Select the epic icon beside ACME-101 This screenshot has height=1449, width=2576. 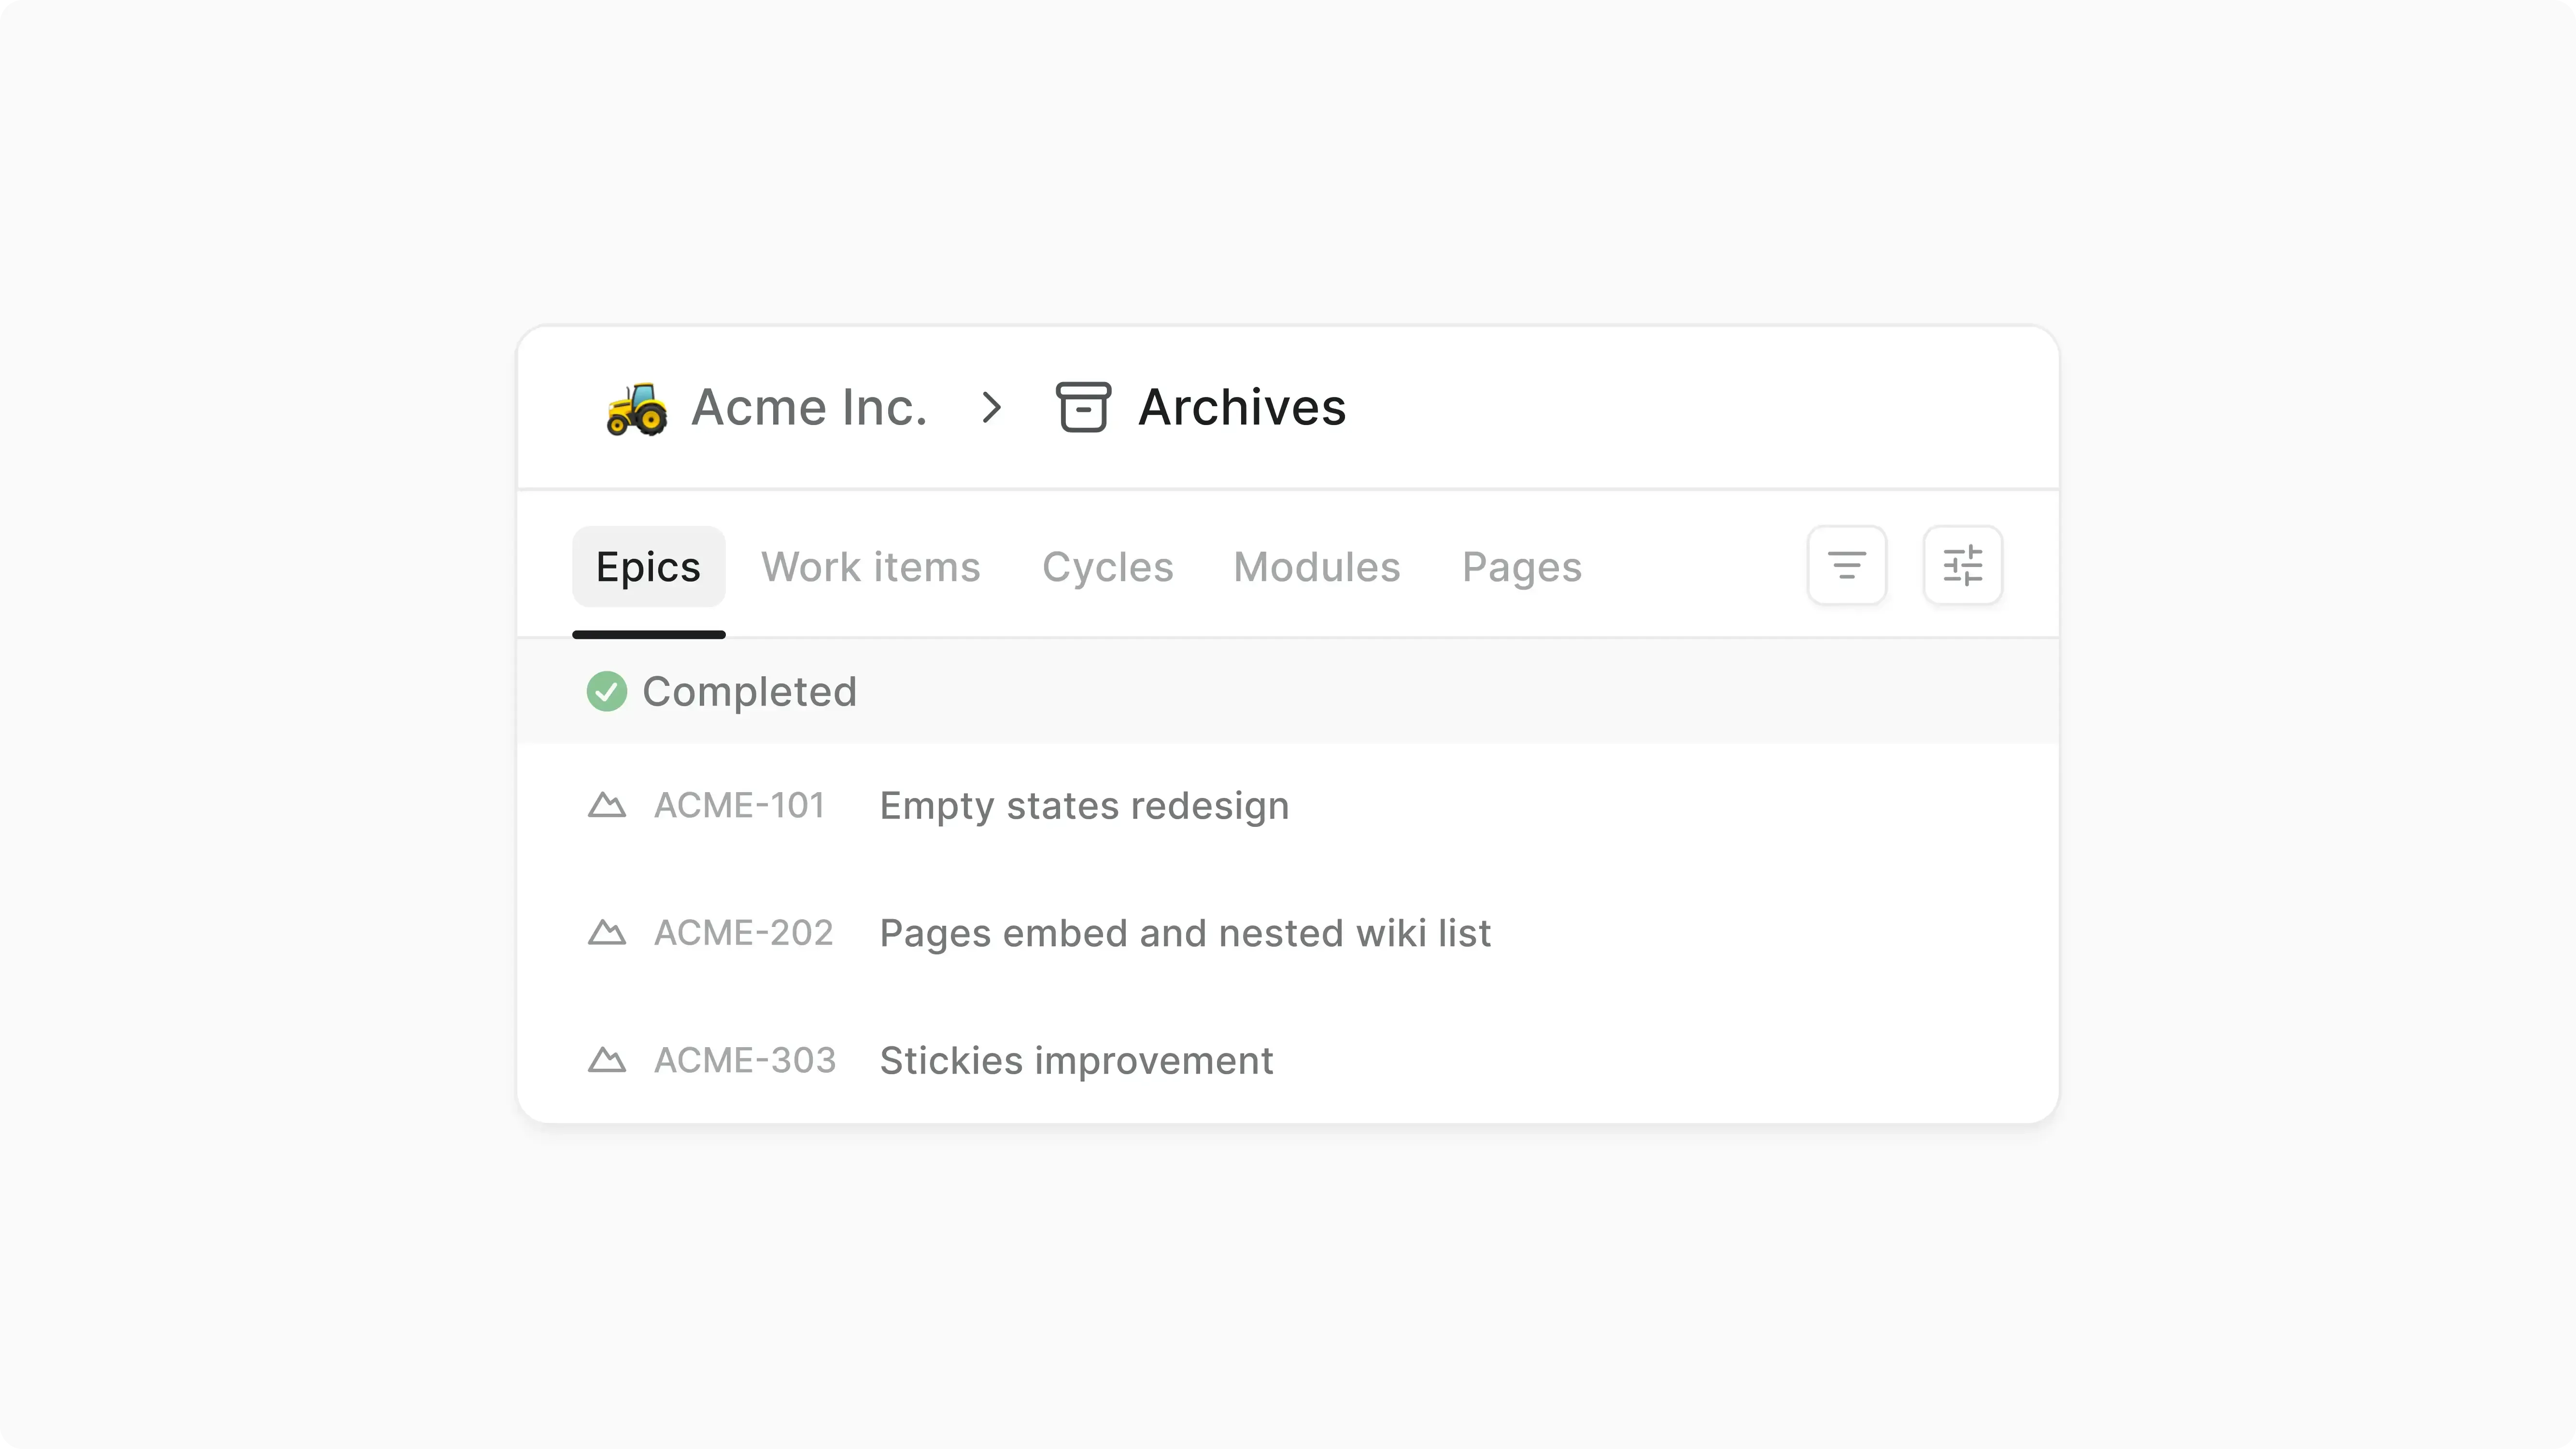608,805
